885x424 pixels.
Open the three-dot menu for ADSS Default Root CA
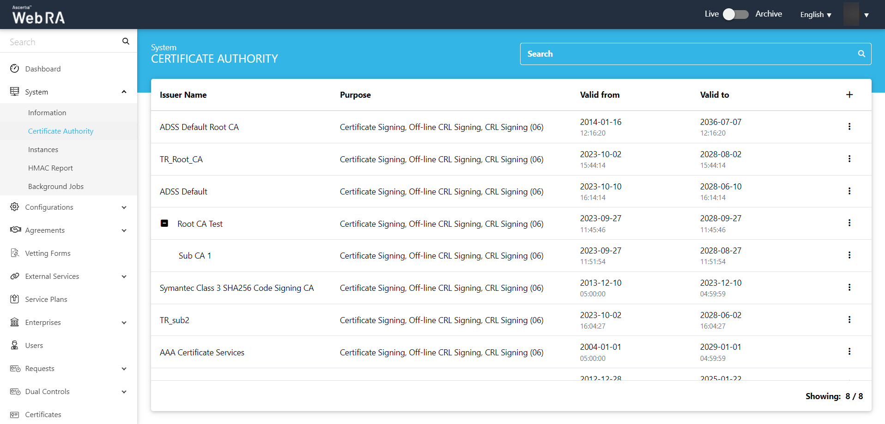point(849,127)
